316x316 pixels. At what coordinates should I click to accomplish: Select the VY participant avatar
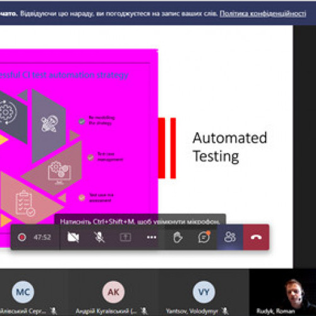click(x=204, y=292)
